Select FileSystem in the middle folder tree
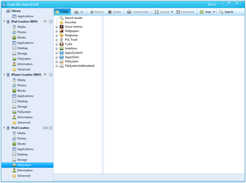Viewport: 246px width, 183px height. click(72, 62)
